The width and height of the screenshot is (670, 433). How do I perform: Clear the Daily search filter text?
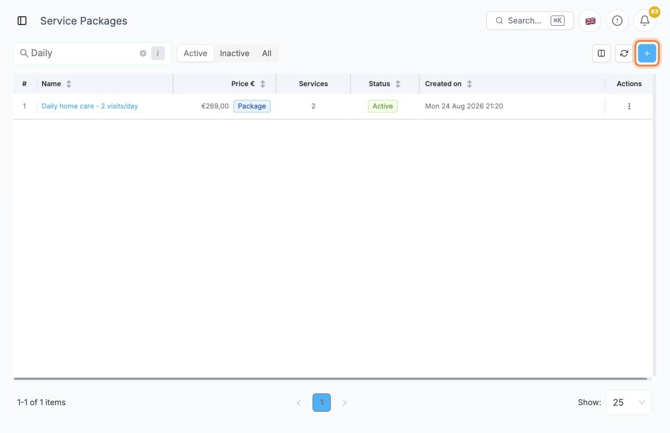click(x=143, y=53)
